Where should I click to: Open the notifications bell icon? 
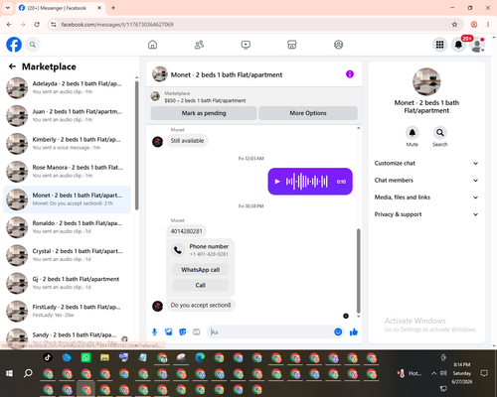[x=458, y=45]
